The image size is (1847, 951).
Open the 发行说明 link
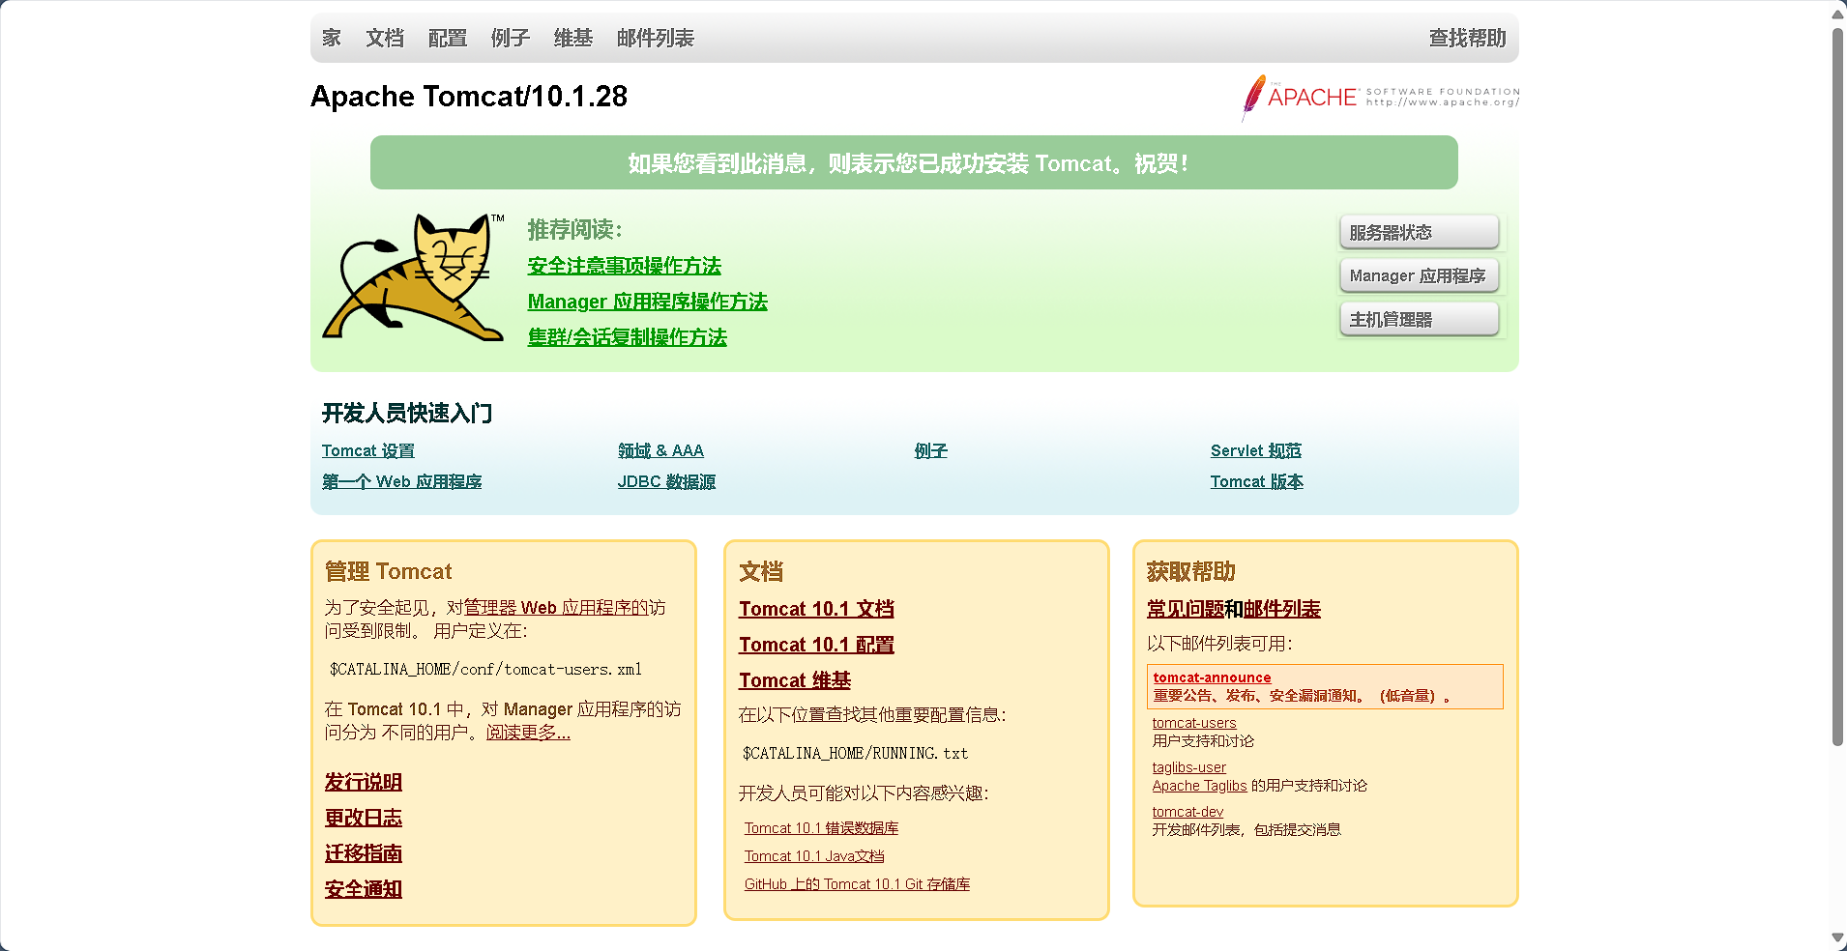(363, 782)
